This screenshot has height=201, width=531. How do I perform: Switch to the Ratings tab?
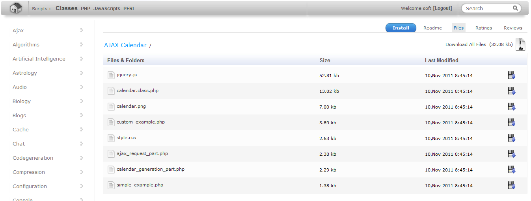point(484,28)
